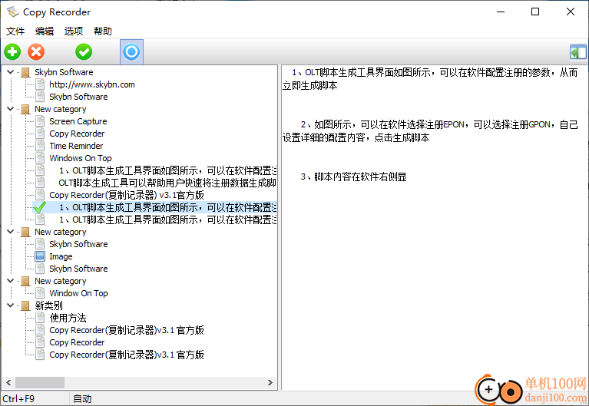589x406 pixels.
Task: Click document icon beside Window On Top
Action: point(40,293)
